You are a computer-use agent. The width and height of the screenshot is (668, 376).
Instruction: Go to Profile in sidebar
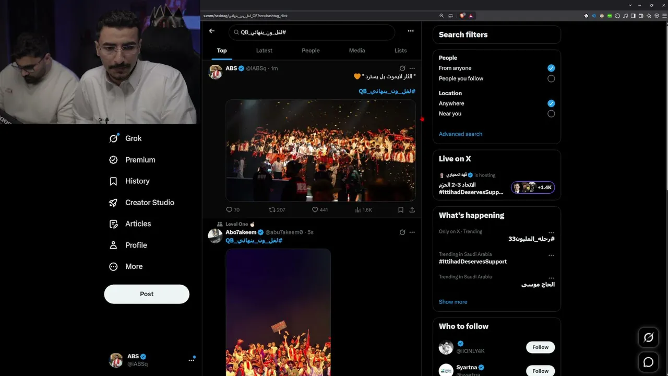click(x=128, y=245)
